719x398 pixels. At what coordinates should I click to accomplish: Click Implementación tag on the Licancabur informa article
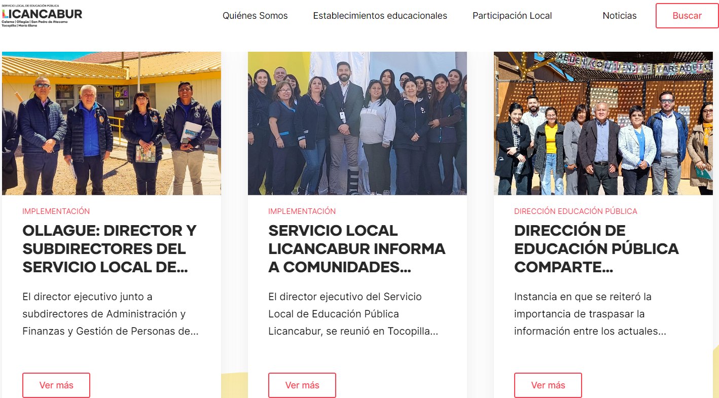302,211
